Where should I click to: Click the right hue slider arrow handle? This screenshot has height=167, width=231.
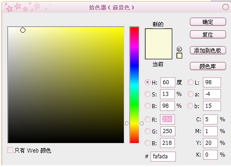(141, 124)
